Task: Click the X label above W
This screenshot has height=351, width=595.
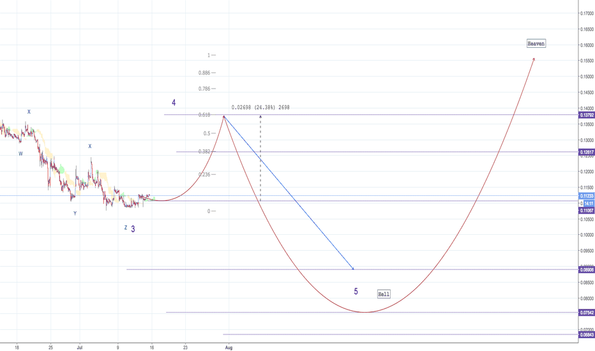Action: [29, 112]
